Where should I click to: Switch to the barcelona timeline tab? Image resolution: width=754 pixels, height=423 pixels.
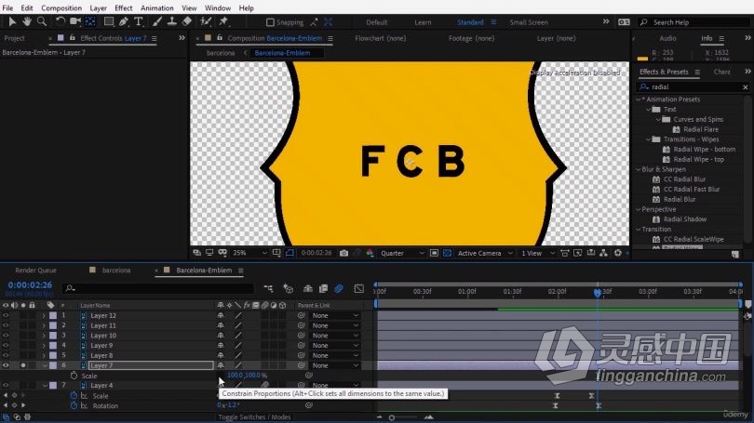pos(115,271)
